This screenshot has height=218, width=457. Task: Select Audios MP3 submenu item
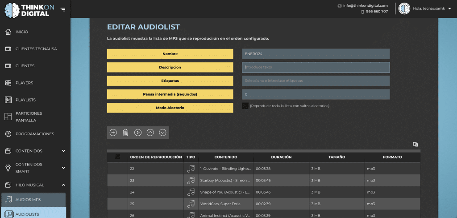coord(33,200)
